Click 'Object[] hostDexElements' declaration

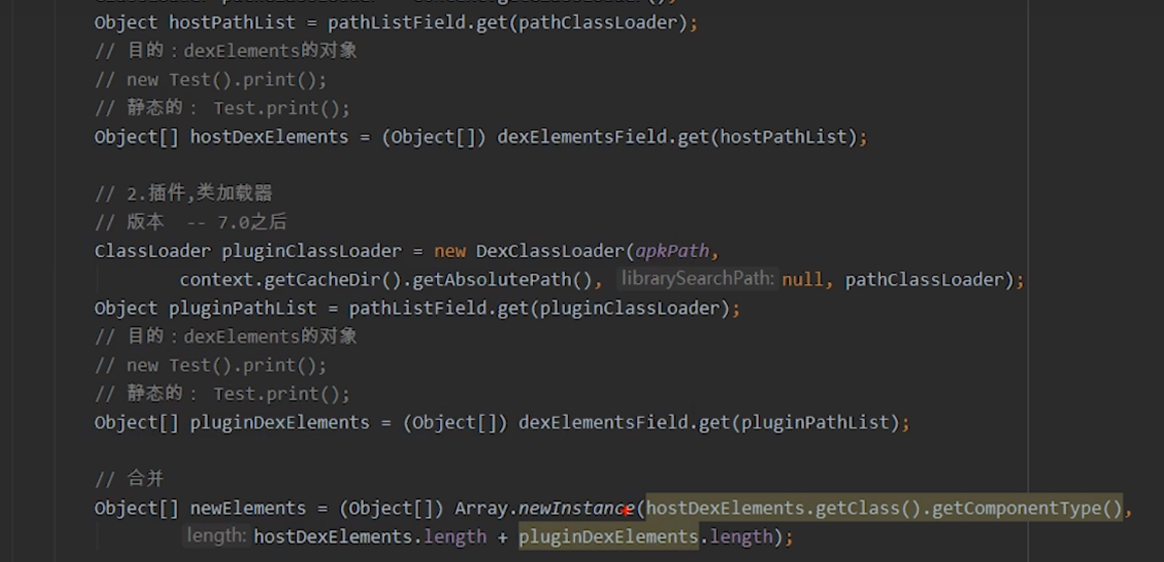tap(222, 137)
